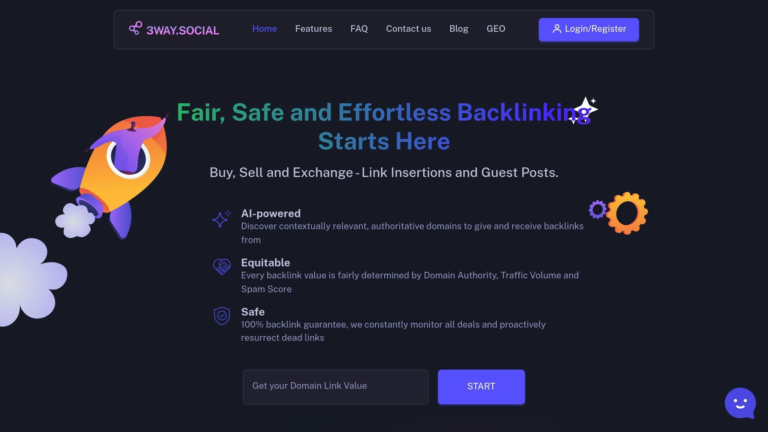Open the Features page
The width and height of the screenshot is (768, 432).
click(313, 29)
